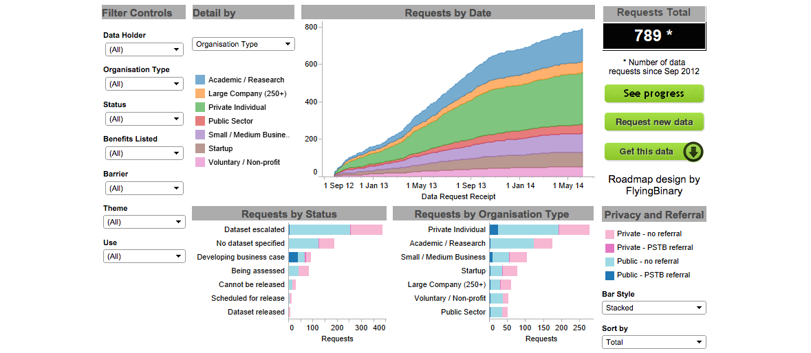Open the Organisation Type filter dropdown
Screen dimensions: 811x353
(144, 84)
